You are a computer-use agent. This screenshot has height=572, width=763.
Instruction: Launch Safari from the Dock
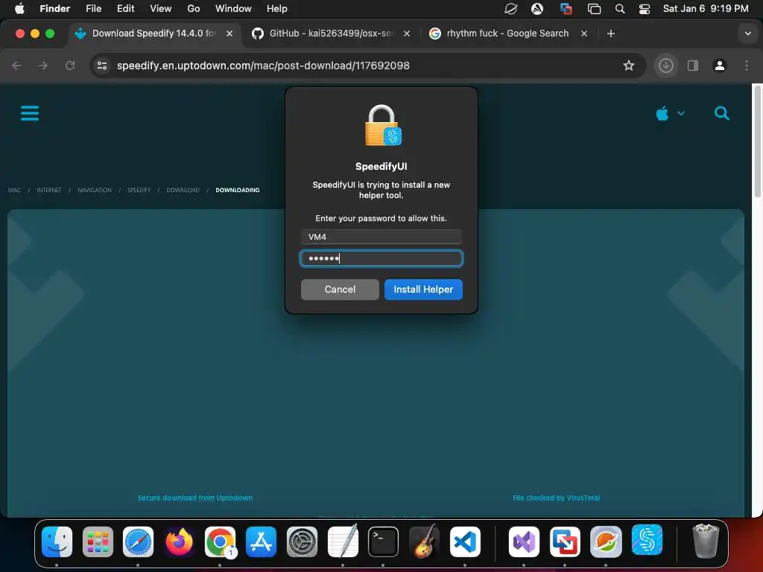coord(138,542)
